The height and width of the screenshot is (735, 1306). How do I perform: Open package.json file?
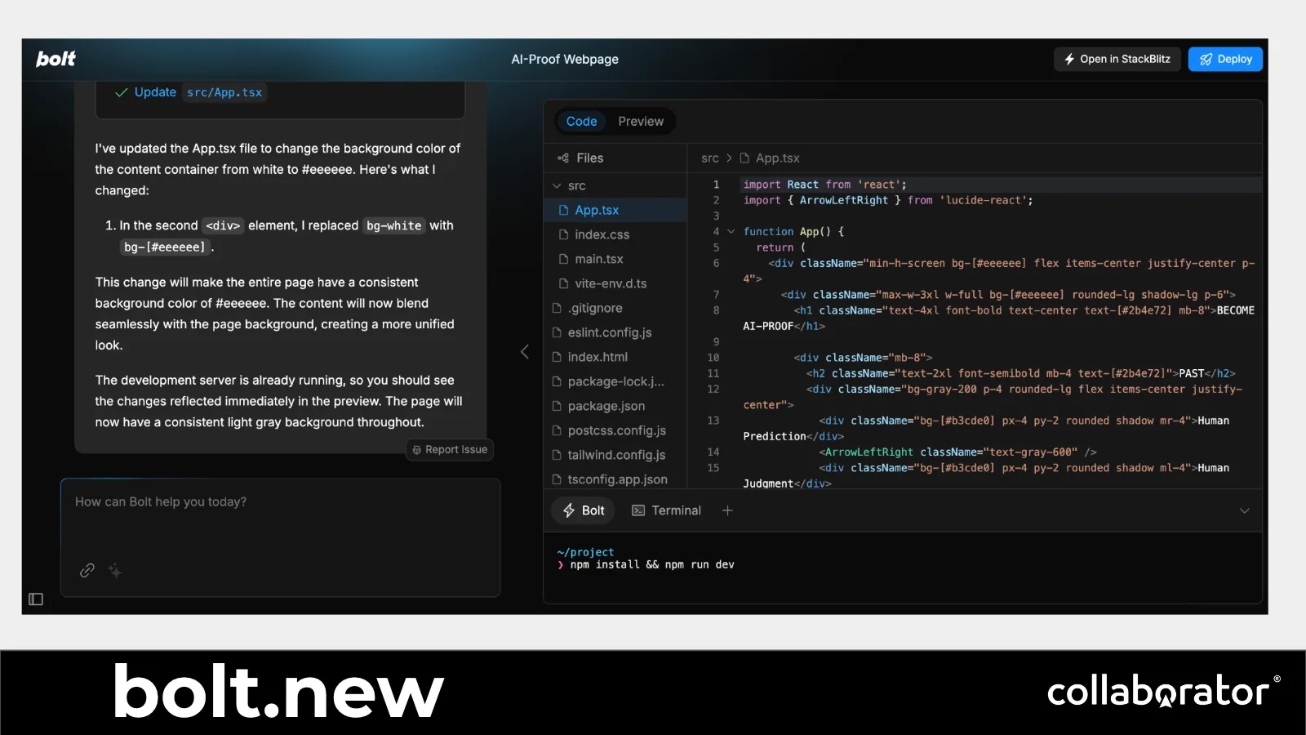coord(615,406)
